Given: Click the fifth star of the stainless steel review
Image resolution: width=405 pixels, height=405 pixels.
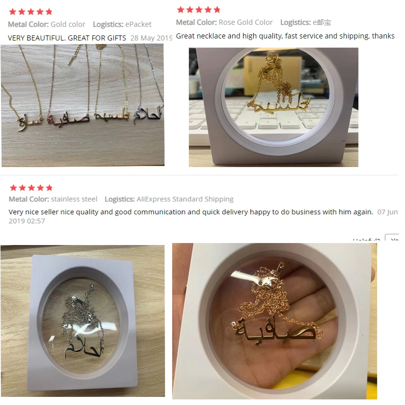Looking at the screenshot, I should click(x=49, y=188).
